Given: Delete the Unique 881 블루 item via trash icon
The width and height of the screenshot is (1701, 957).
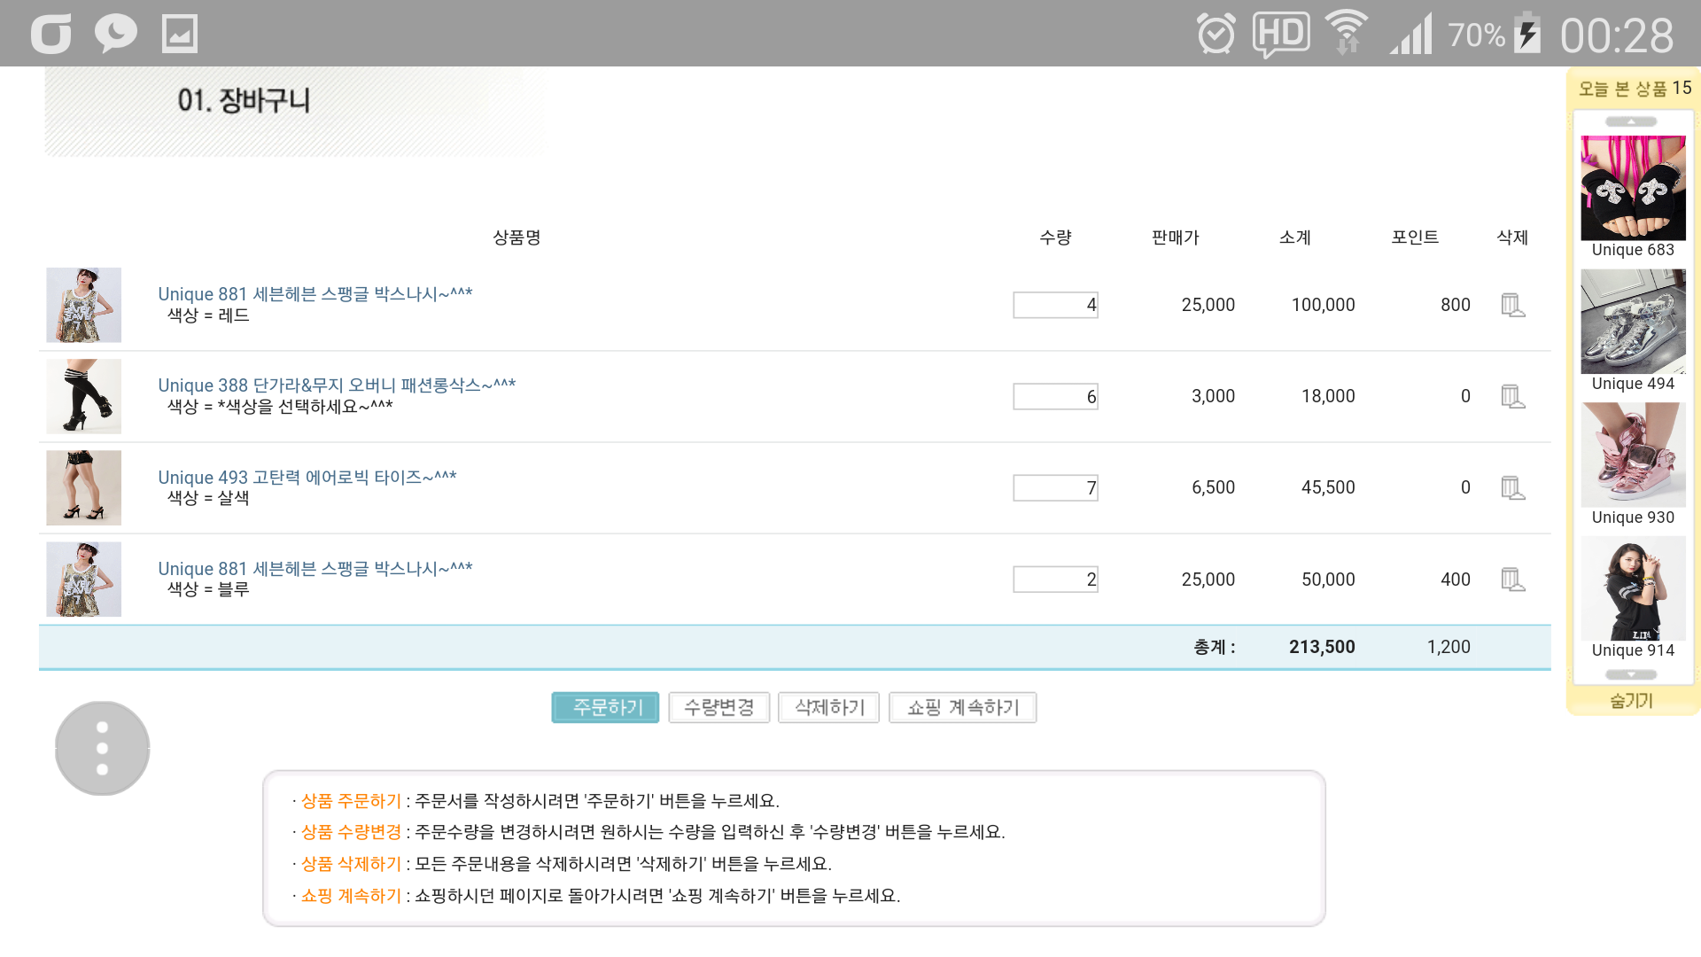Looking at the screenshot, I should (x=1513, y=580).
